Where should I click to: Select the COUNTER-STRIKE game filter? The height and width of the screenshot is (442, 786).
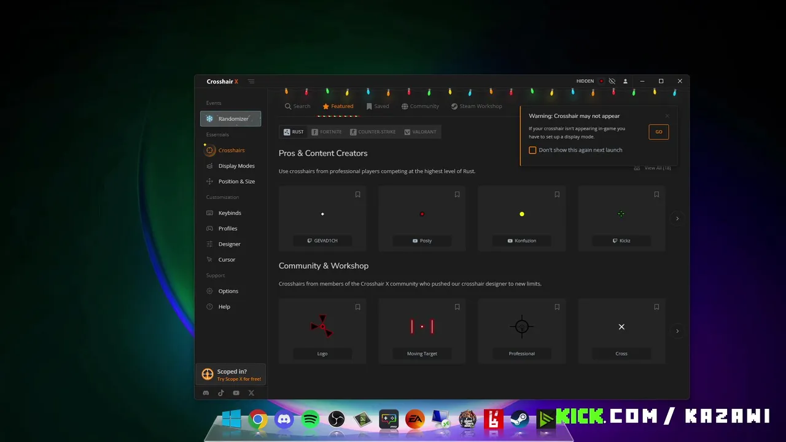pyautogui.click(x=373, y=132)
